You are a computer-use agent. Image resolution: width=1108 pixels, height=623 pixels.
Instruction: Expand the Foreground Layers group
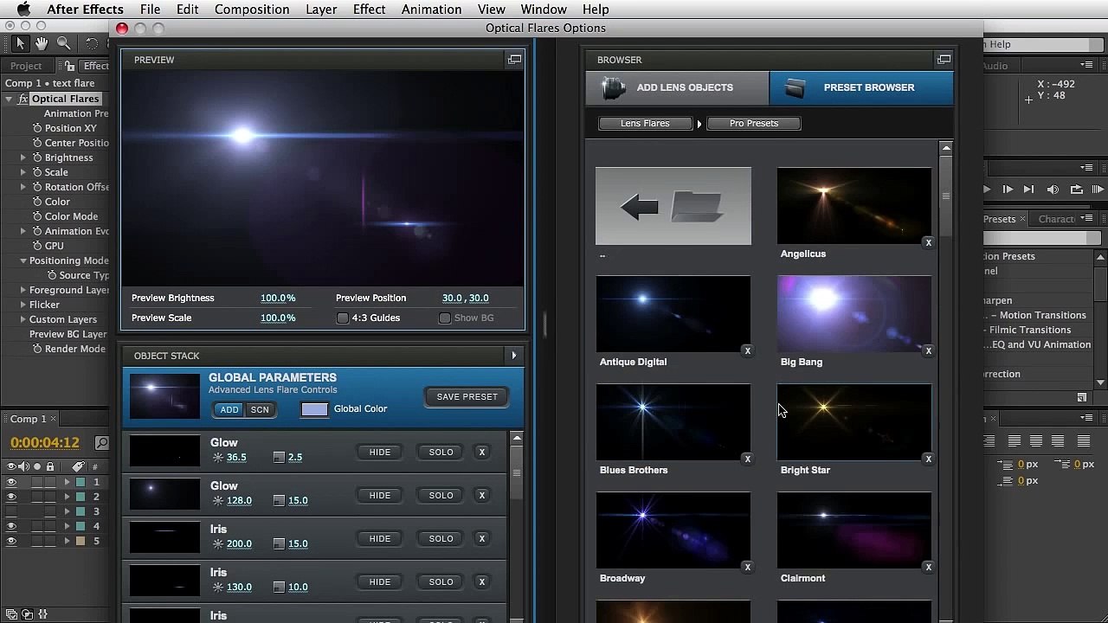coord(23,290)
